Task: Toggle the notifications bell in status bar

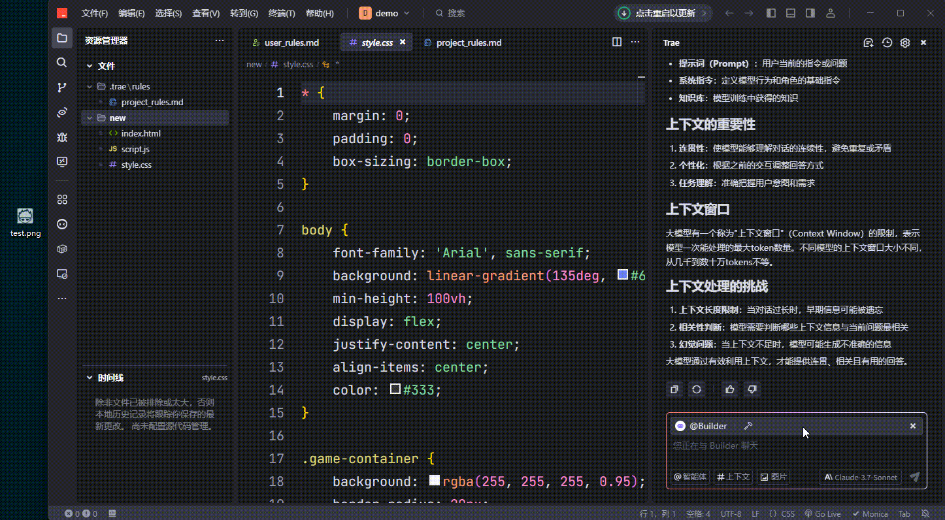Action: pos(925,513)
